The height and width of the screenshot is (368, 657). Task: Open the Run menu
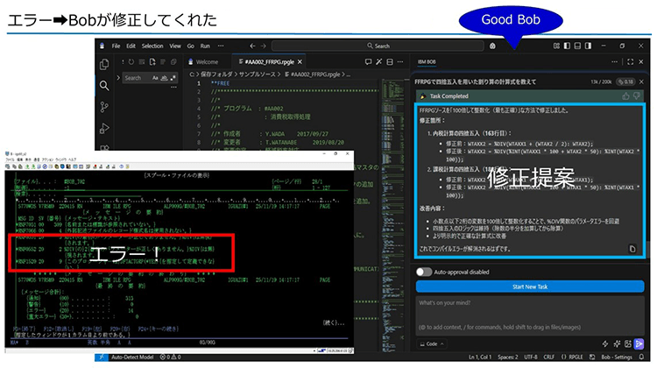pyautogui.click(x=205, y=46)
